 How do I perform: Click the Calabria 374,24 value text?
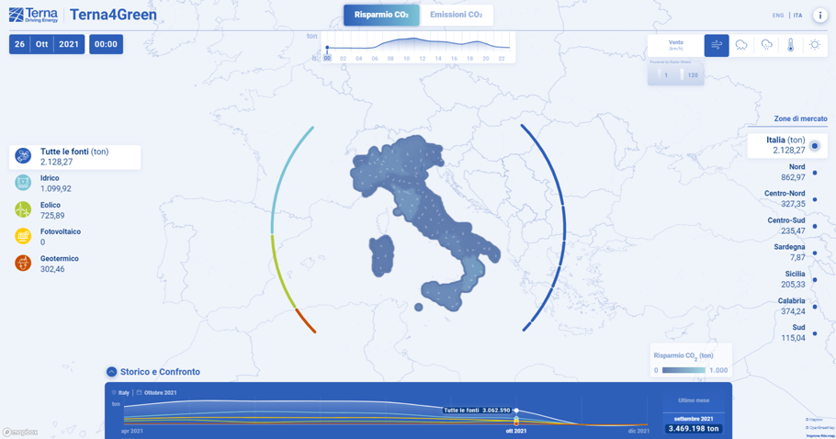(x=793, y=311)
